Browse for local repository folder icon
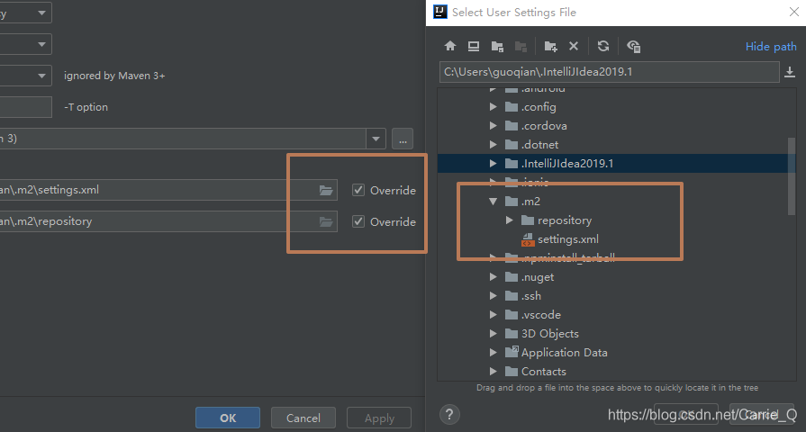 326,222
